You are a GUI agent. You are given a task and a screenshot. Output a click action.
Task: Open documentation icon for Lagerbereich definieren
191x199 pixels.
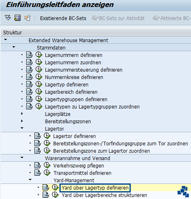click(30, 92)
